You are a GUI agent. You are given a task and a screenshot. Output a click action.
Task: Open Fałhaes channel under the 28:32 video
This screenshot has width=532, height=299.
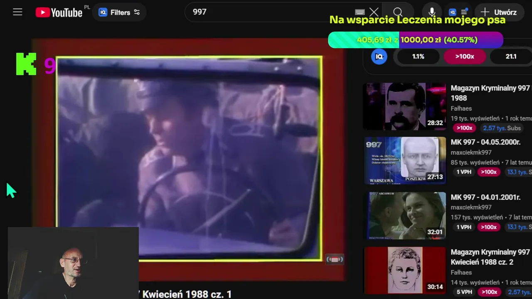point(461,108)
